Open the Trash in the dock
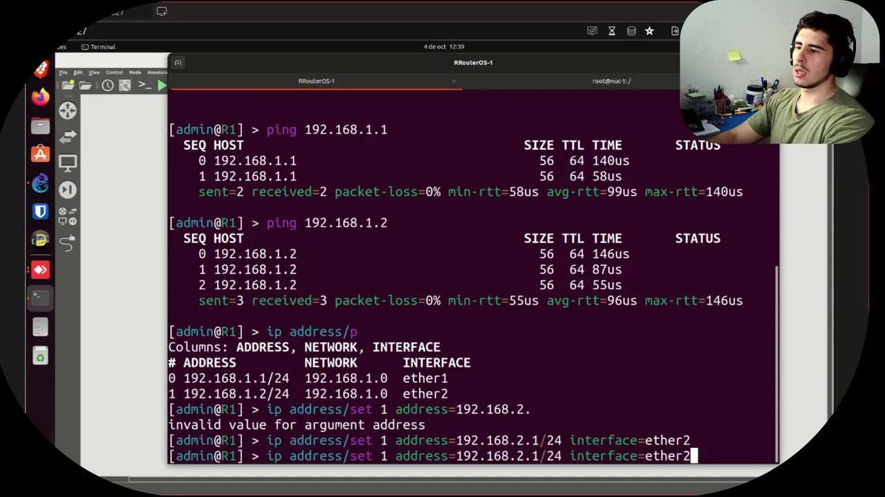885x497 pixels. click(40, 356)
